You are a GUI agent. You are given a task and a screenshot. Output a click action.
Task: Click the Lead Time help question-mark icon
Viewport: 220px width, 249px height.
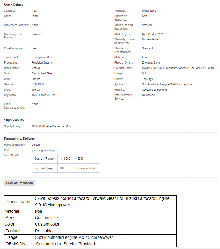coord(18,156)
